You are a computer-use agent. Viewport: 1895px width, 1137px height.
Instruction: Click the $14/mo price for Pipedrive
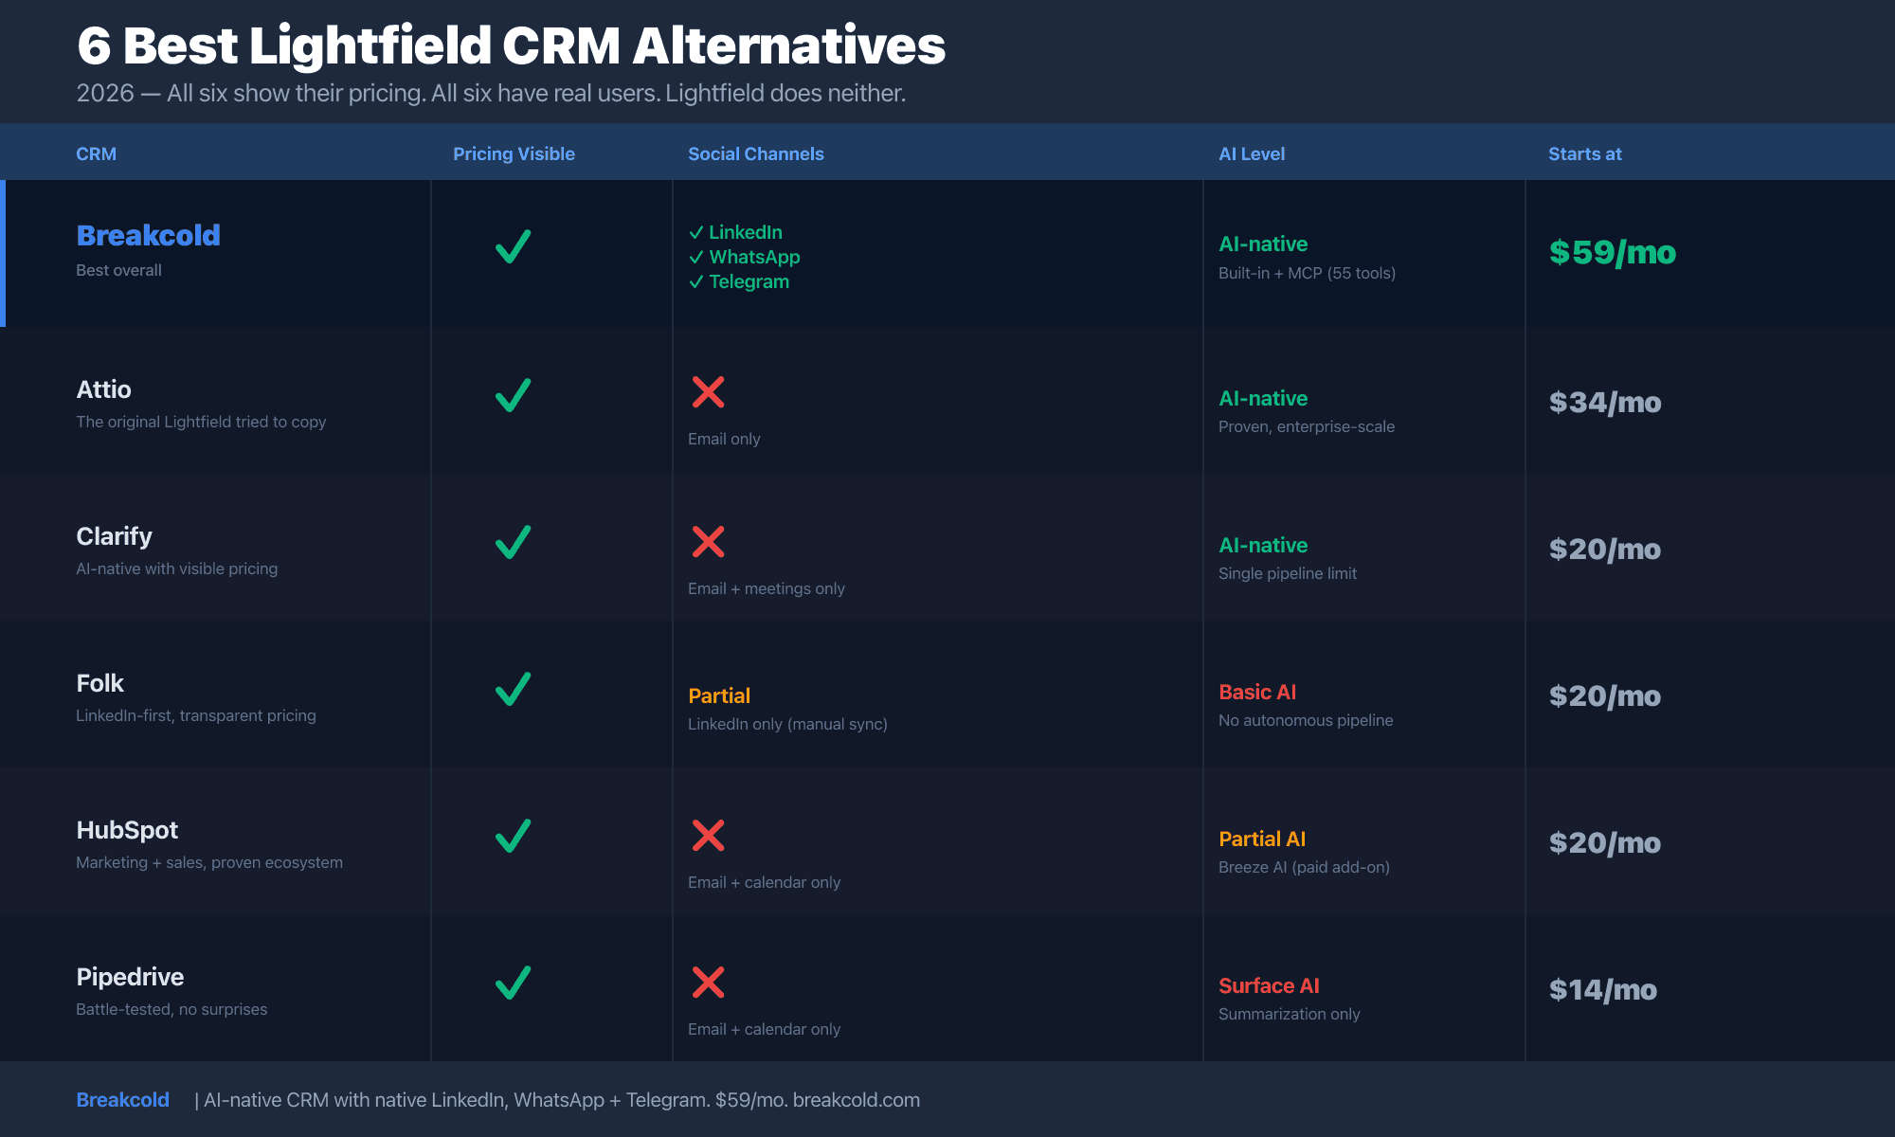1603,989
